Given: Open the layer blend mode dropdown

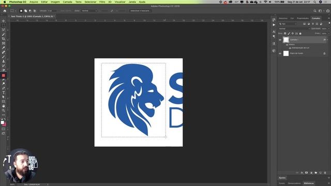Looking at the screenshot, I should [294, 29].
